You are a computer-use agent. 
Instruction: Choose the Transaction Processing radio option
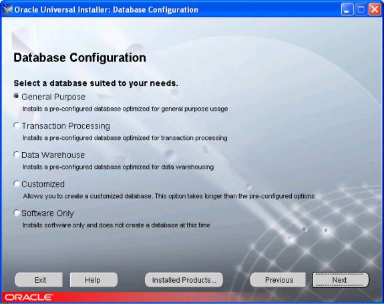(16, 125)
